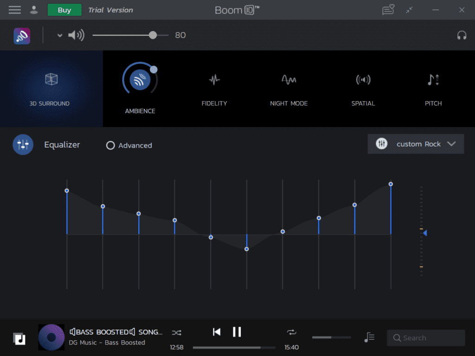This screenshot has height=356, width=475.
Task: Click the Equalizer label text
Action: click(62, 145)
